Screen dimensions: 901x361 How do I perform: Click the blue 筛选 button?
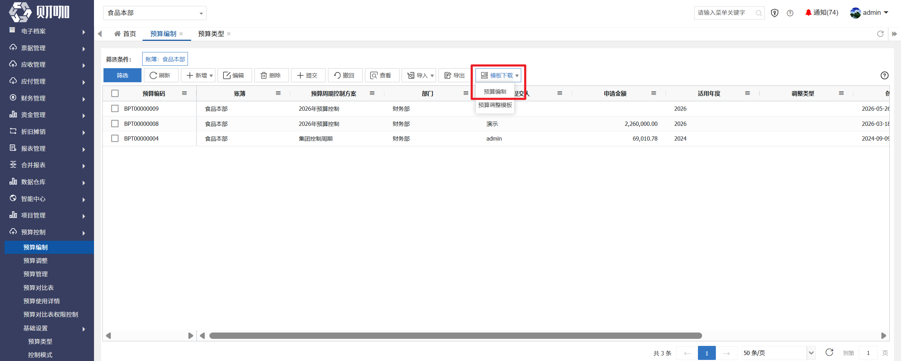[122, 75]
